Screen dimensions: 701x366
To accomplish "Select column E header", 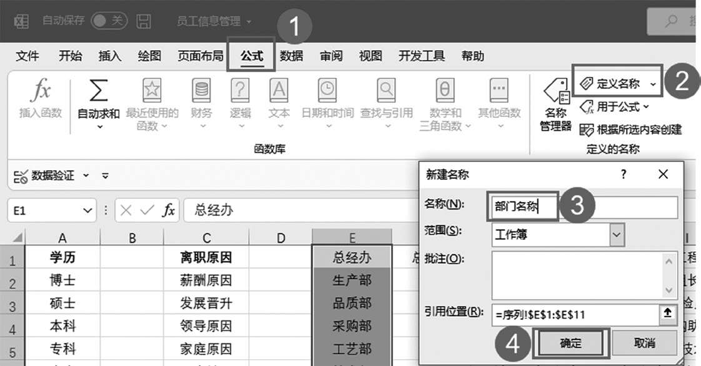I will [x=352, y=237].
